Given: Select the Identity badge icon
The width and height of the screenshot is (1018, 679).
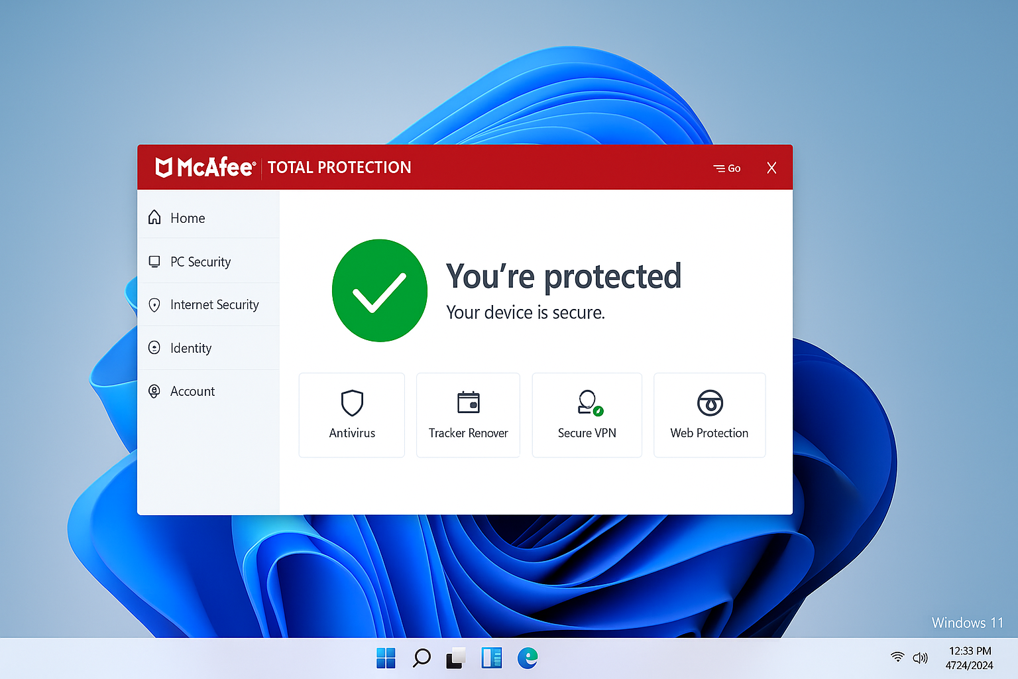Looking at the screenshot, I should pyautogui.click(x=154, y=347).
